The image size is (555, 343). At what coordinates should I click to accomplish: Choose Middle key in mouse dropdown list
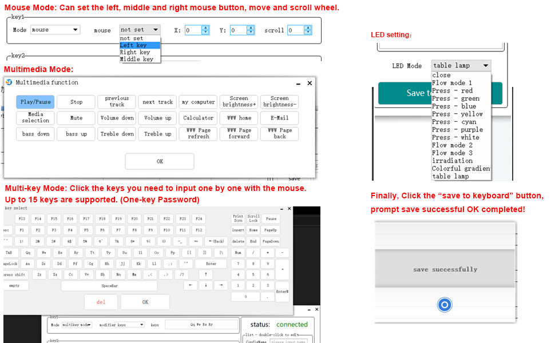click(140, 59)
